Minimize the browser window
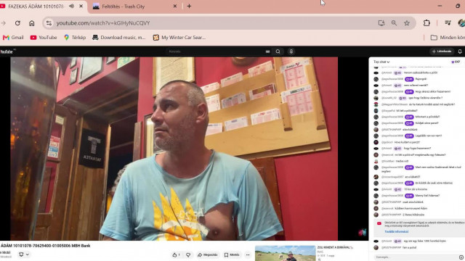Screen dimensions: 465x261 [x=440, y=7]
